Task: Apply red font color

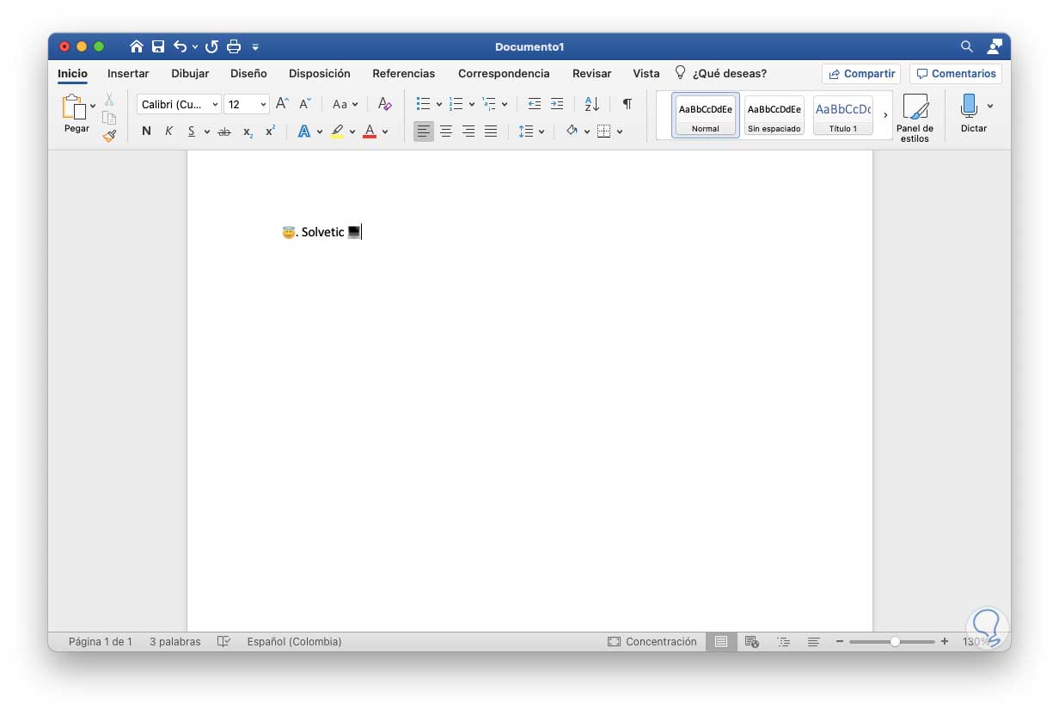Action: tap(370, 131)
